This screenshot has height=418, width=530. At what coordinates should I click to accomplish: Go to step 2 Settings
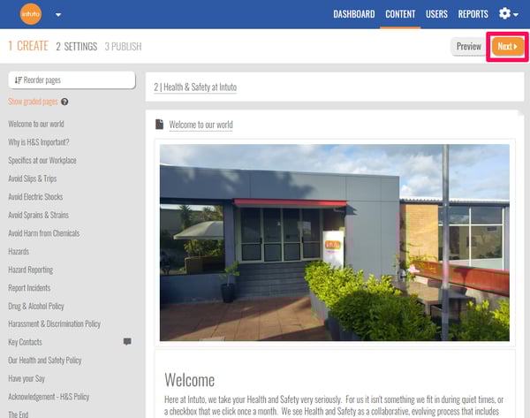tap(77, 46)
